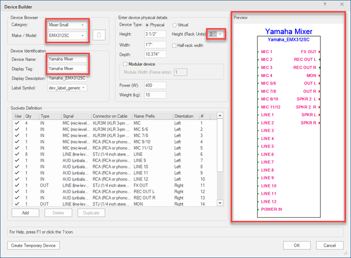Open the Make / Model dropdown EMX312SC
The height and width of the screenshot is (258, 351).
tap(67, 36)
